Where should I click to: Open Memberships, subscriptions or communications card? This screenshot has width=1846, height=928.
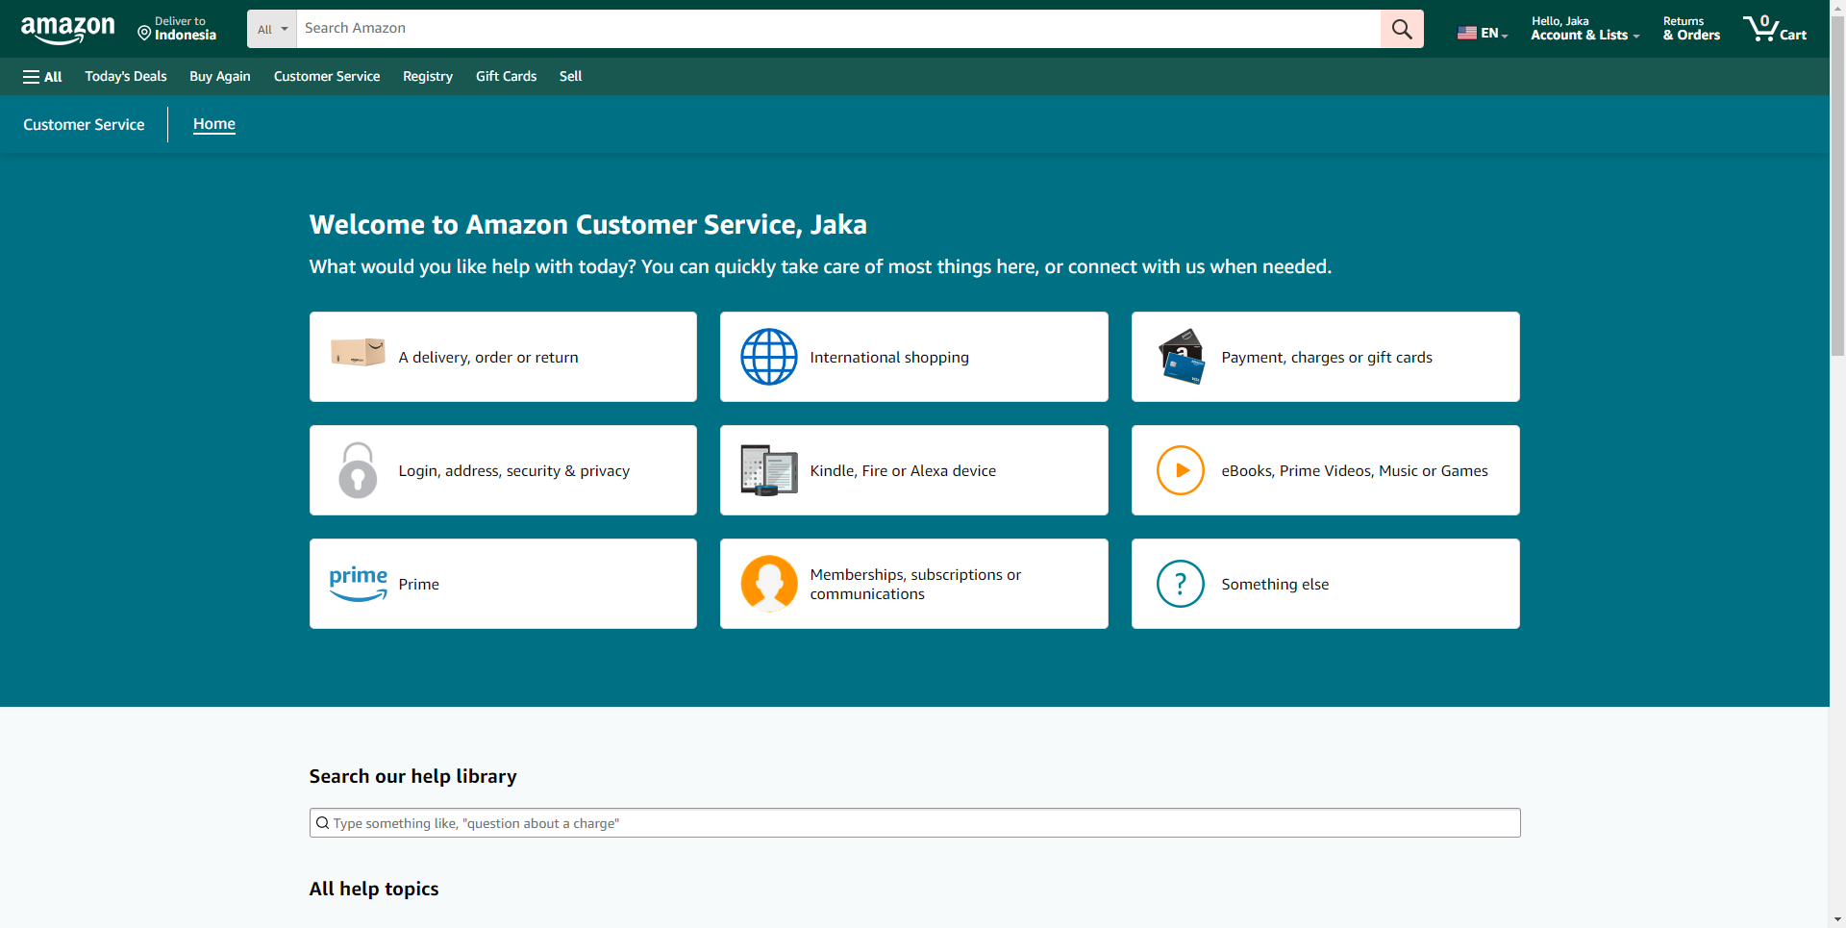(x=913, y=584)
